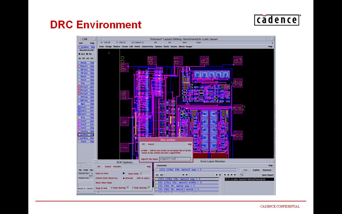Select the '[15] ccadc layout tdmsDemoLib' cell entry

pos(249,179)
